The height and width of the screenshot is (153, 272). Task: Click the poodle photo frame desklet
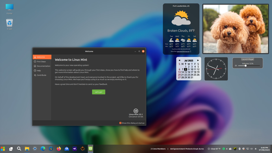pyautogui.click(x=236, y=29)
